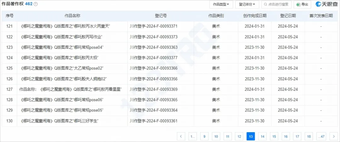Image resolution: width=340 pixels, height=142 pixels.
Task: Click the 登记号 column header
Action: click(161, 16)
